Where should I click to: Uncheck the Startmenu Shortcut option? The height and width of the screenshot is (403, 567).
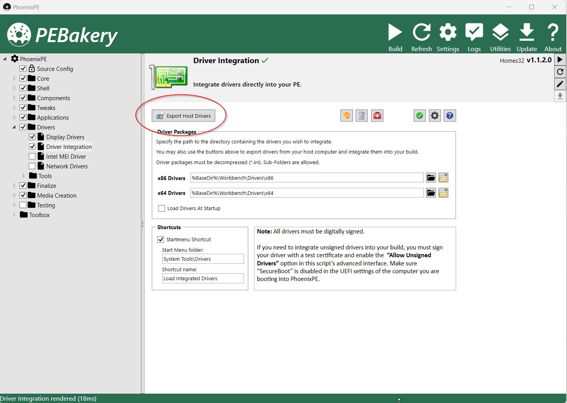point(161,239)
